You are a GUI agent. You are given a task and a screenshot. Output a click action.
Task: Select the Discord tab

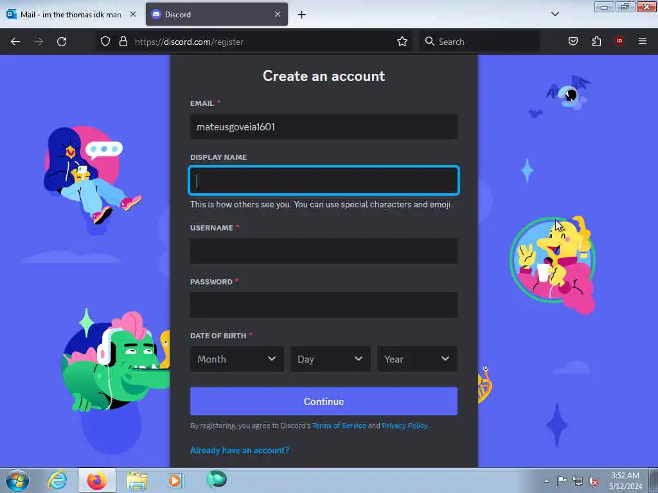pyautogui.click(x=217, y=14)
